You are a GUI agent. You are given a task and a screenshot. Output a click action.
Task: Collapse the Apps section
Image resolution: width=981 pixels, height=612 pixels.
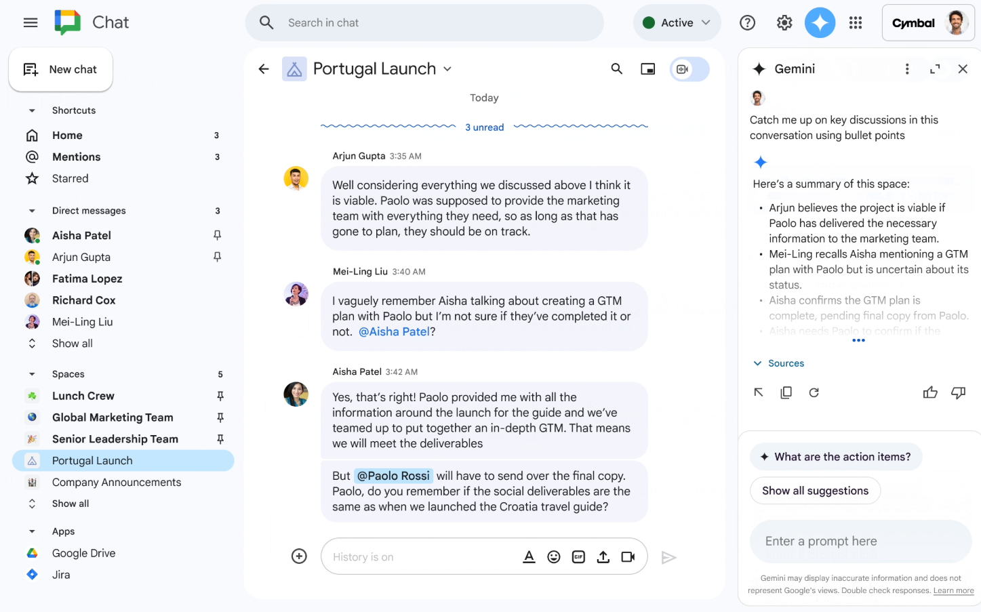32,531
